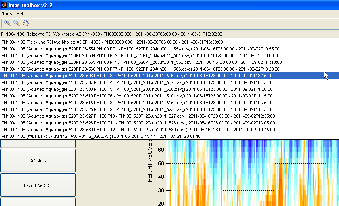Select Aqualogger 520T 23-507 T4 entry
The width and height of the screenshot is (339, 206).
pos(169,82)
